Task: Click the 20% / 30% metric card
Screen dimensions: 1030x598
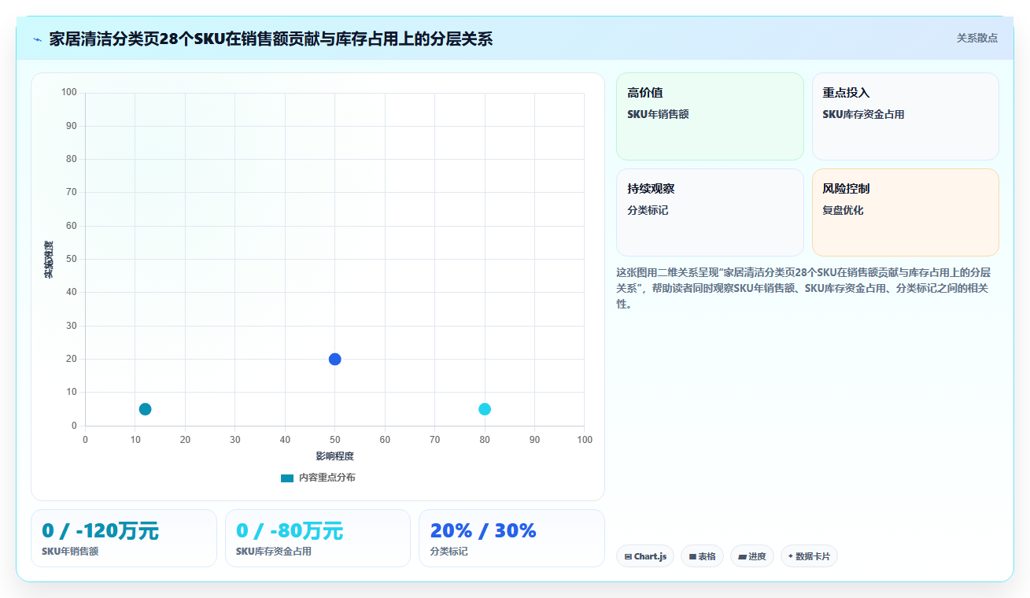Action: [511, 538]
